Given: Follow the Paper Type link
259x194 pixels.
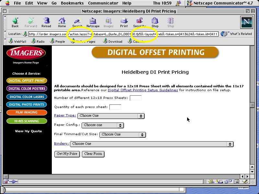Looking at the screenshot, I should coord(65,115).
